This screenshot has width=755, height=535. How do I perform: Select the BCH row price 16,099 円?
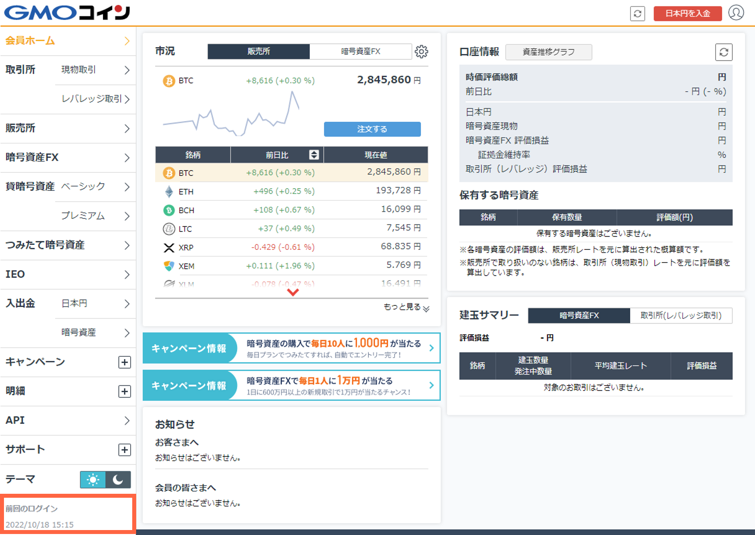[x=401, y=210]
